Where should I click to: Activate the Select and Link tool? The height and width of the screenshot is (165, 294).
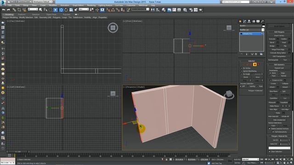pyautogui.click(x=14, y=10)
